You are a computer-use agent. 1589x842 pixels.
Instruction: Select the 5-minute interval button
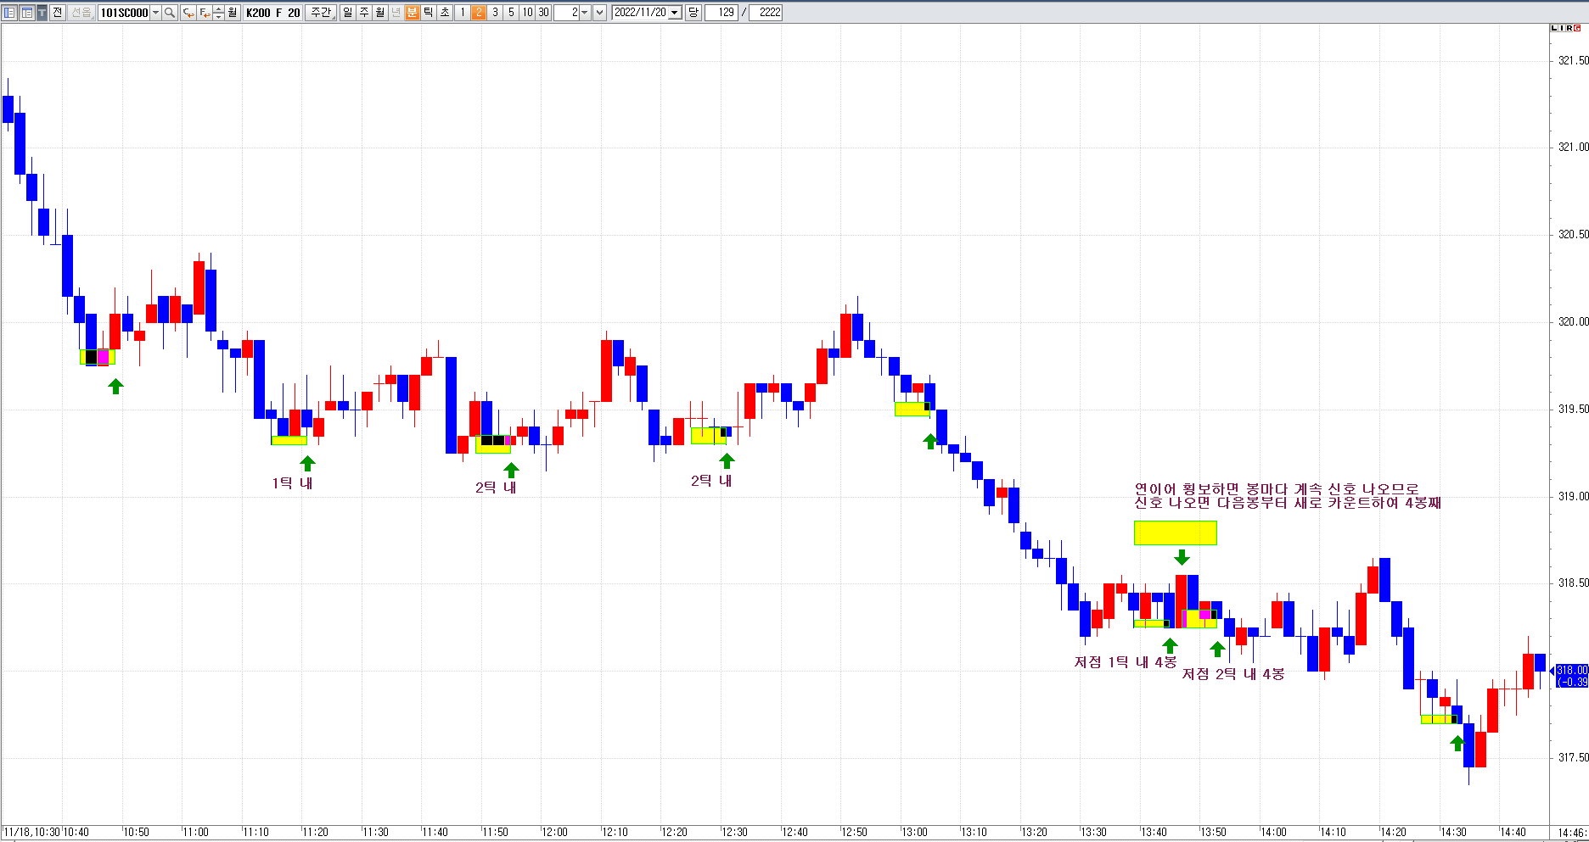click(511, 13)
